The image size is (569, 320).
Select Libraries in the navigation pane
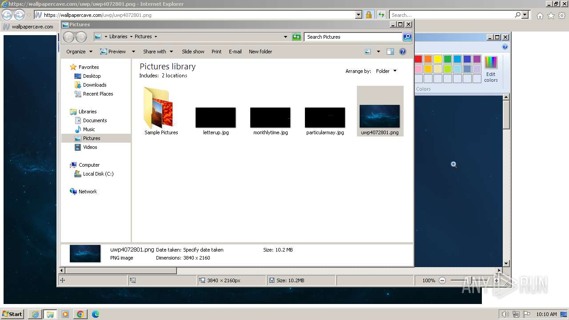[x=88, y=112]
